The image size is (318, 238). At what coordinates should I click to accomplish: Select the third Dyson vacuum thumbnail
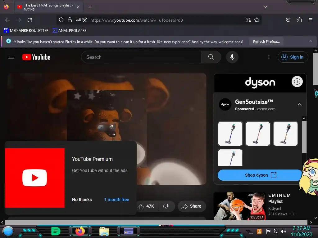point(285,134)
